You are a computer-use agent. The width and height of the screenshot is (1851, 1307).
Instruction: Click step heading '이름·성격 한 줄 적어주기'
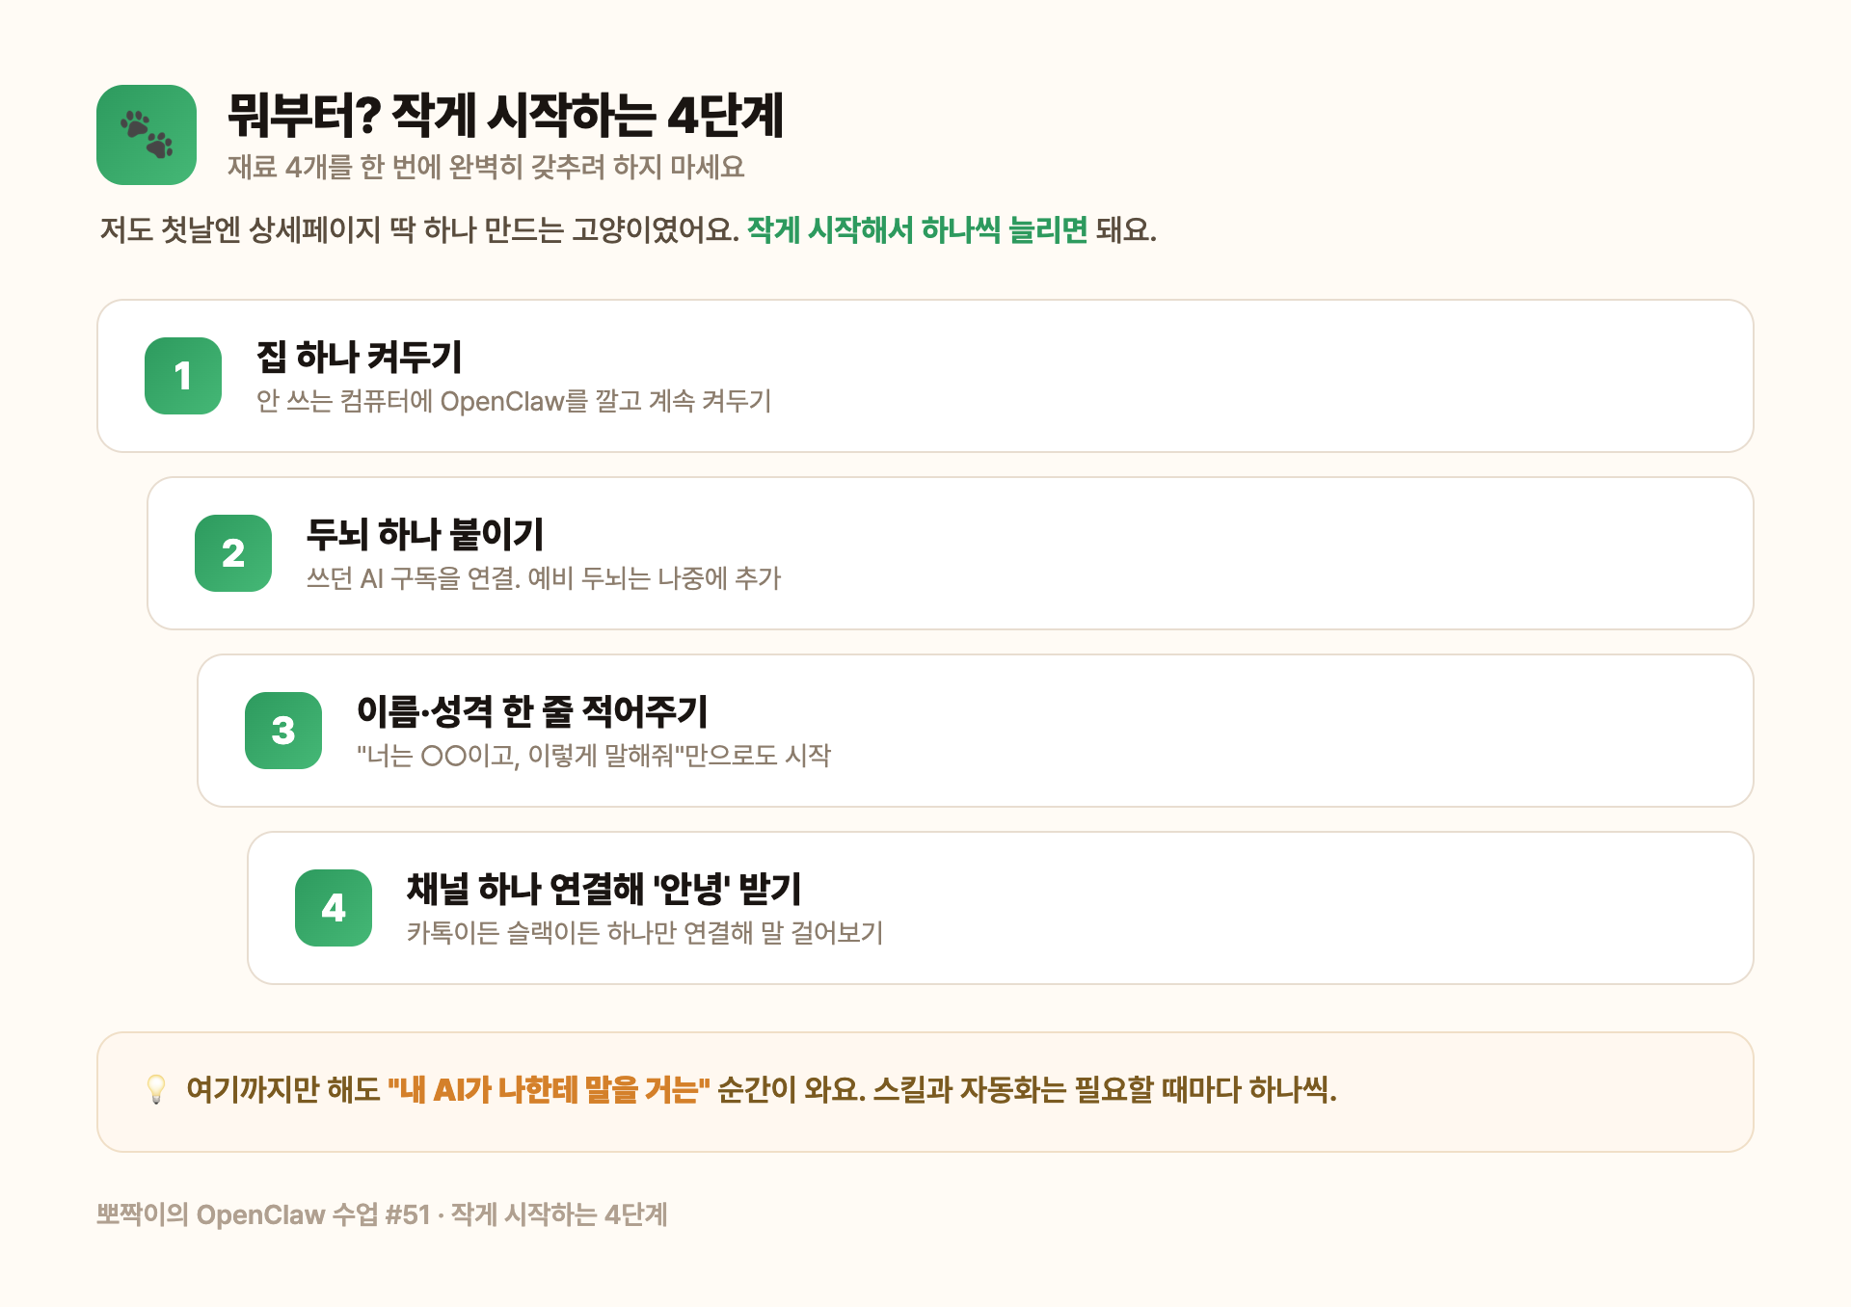tap(532, 711)
